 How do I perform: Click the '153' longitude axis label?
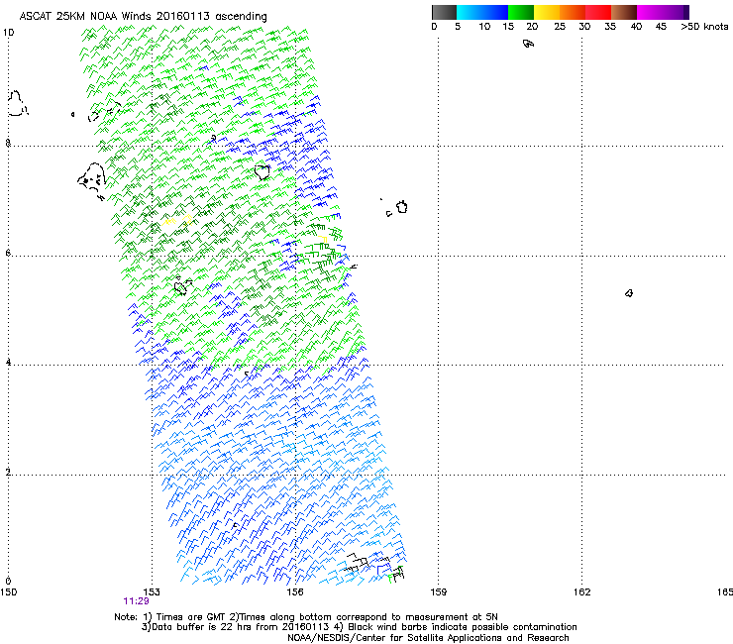[152, 592]
